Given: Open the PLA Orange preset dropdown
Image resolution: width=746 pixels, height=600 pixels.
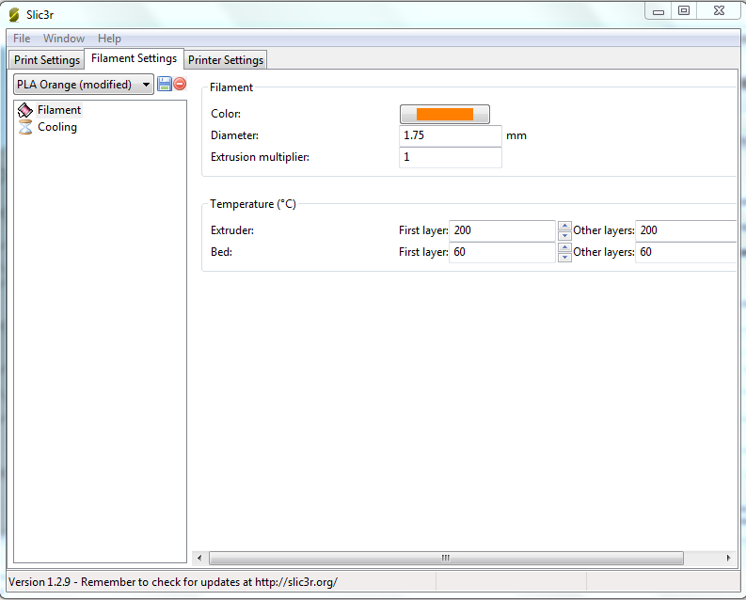Looking at the screenshot, I should [84, 85].
